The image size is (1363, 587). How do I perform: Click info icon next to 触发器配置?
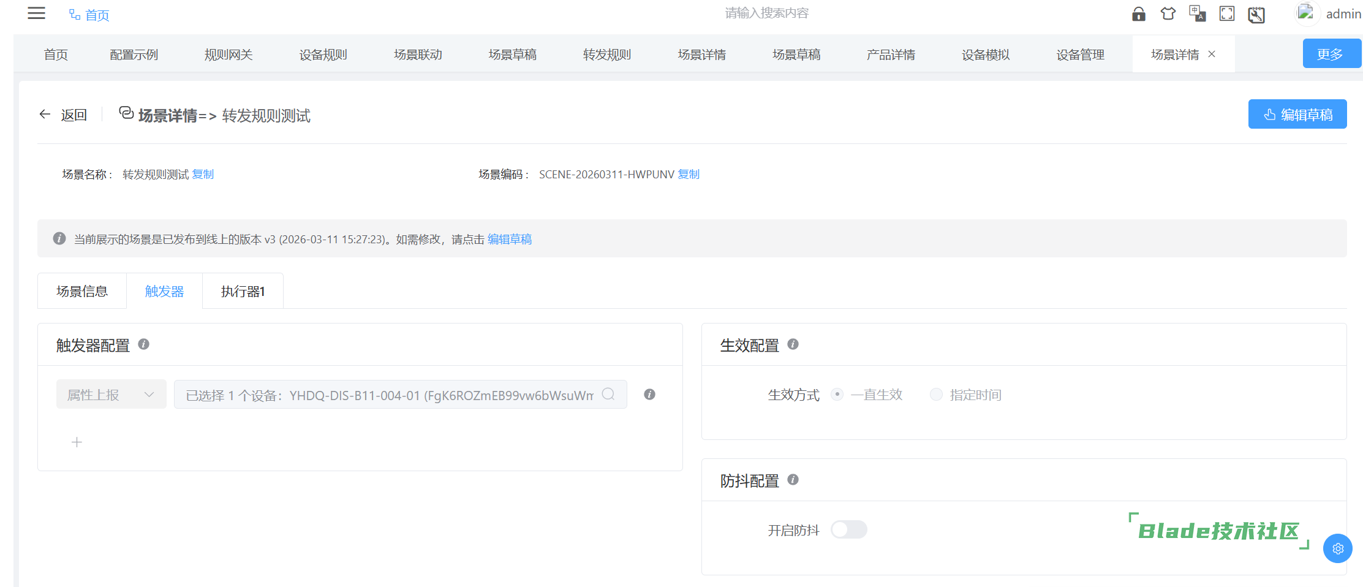coord(144,344)
